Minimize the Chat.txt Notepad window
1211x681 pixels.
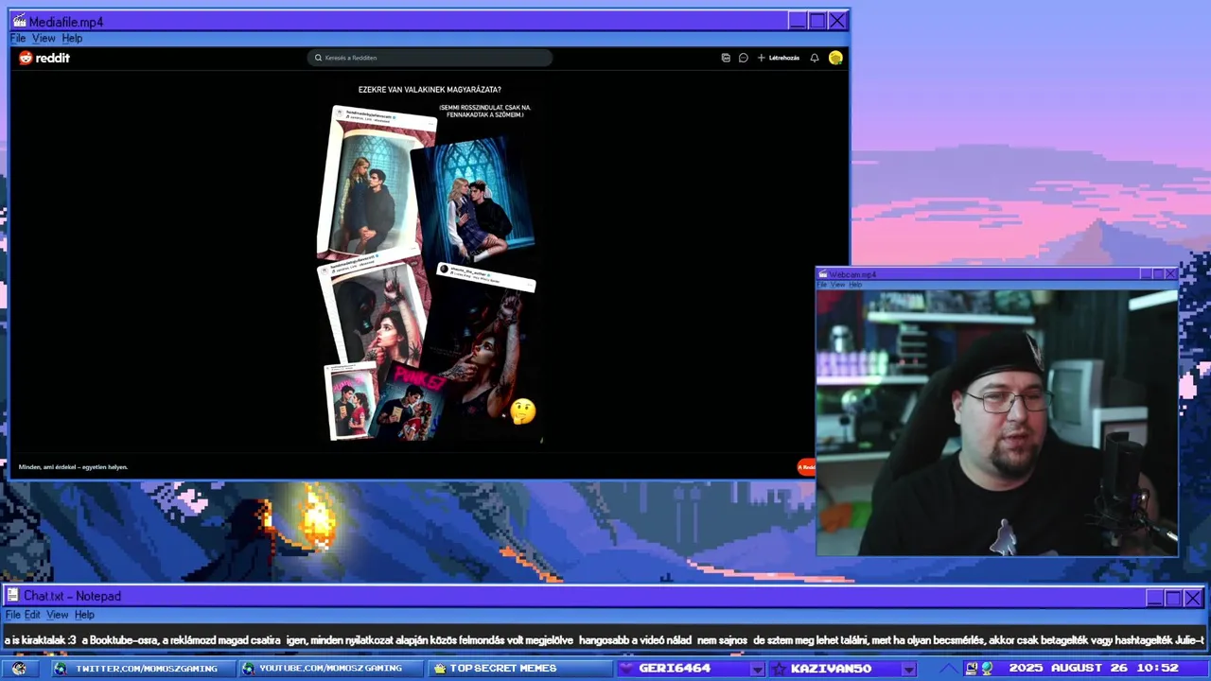tap(1154, 598)
